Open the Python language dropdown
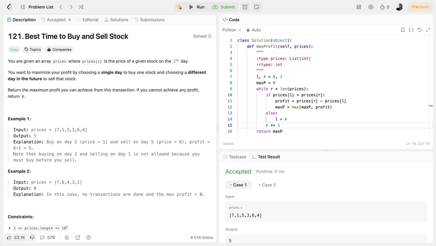 coord(231,30)
